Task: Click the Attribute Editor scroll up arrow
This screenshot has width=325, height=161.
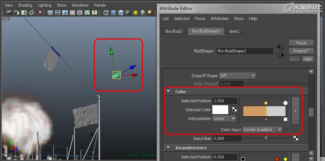Action: coord(311,72)
